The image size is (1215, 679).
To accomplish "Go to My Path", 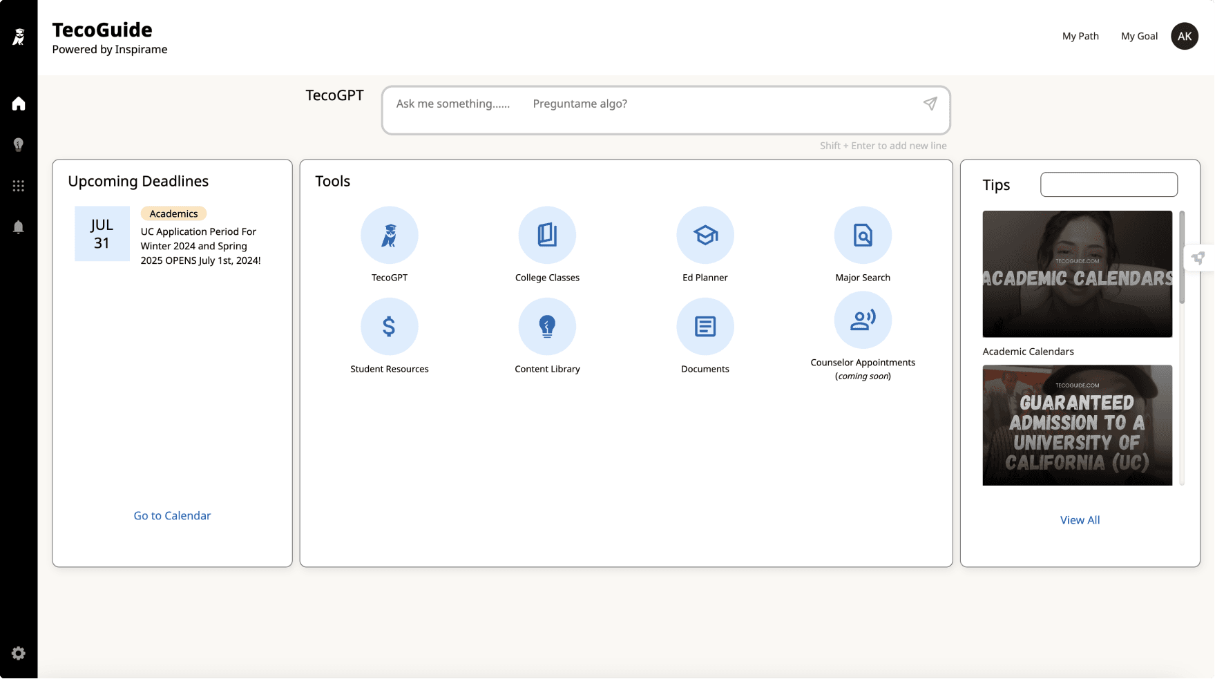I will (x=1080, y=37).
